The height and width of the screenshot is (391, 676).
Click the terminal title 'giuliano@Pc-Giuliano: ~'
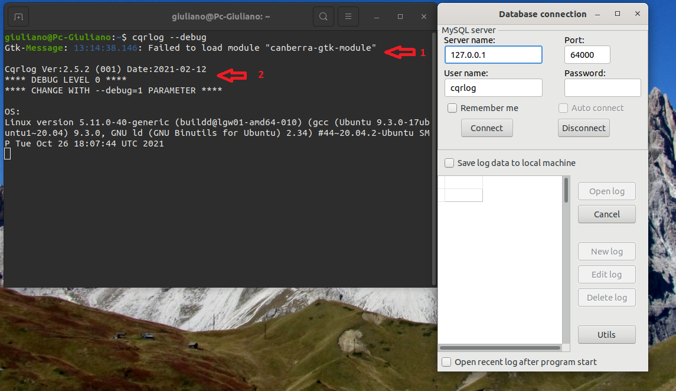tap(221, 17)
